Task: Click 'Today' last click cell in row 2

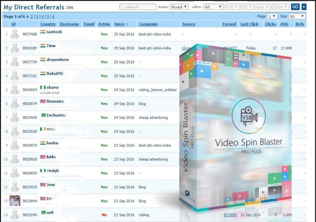Action: pos(251,48)
